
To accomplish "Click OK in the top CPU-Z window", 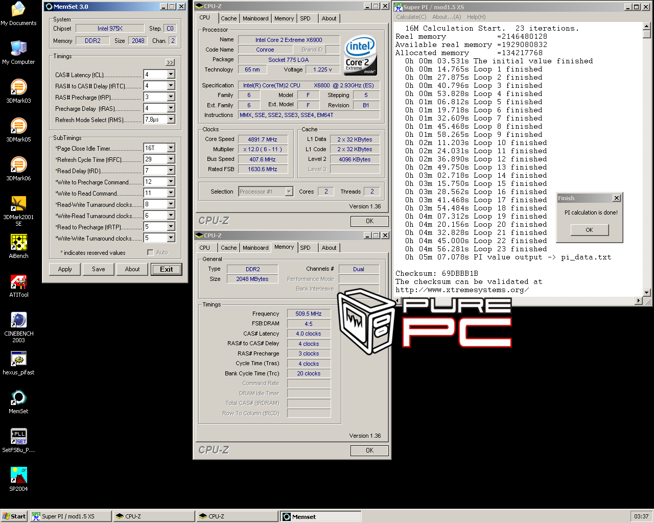I will point(370,221).
